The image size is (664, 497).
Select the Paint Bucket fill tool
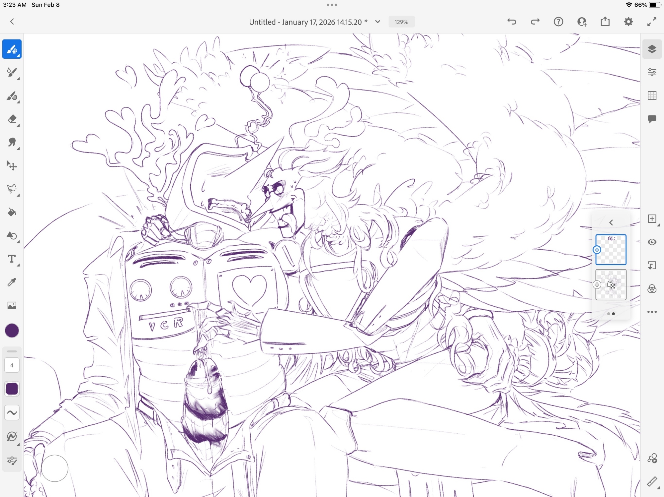pyautogui.click(x=12, y=212)
